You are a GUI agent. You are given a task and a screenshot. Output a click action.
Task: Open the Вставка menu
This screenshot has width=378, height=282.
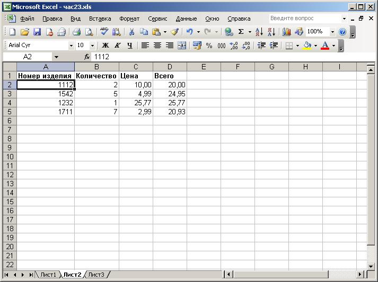pyautogui.click(x=100, y=19)
